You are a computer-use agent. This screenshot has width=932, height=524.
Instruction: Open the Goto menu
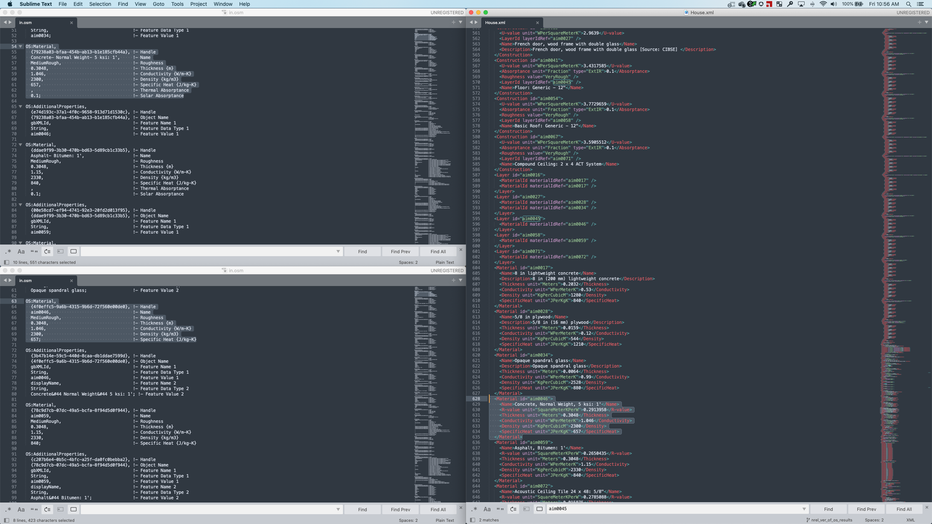pyautogui.click(x=158, y=4)
